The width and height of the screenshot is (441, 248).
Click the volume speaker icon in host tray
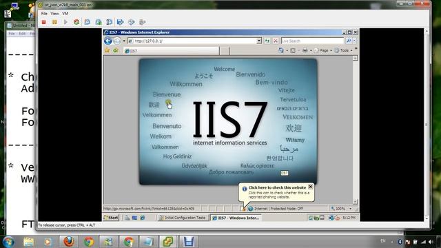coord(430,242)
